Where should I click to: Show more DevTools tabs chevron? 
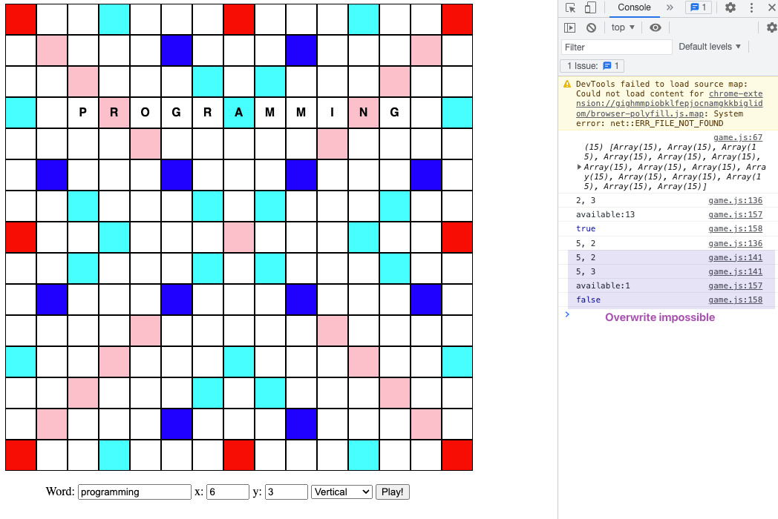[x=670, y=7]
